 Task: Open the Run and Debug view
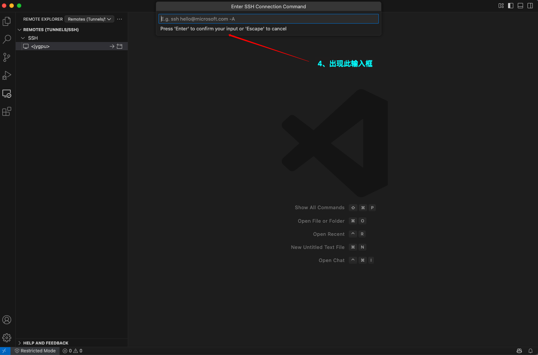(x=7, y=75)
